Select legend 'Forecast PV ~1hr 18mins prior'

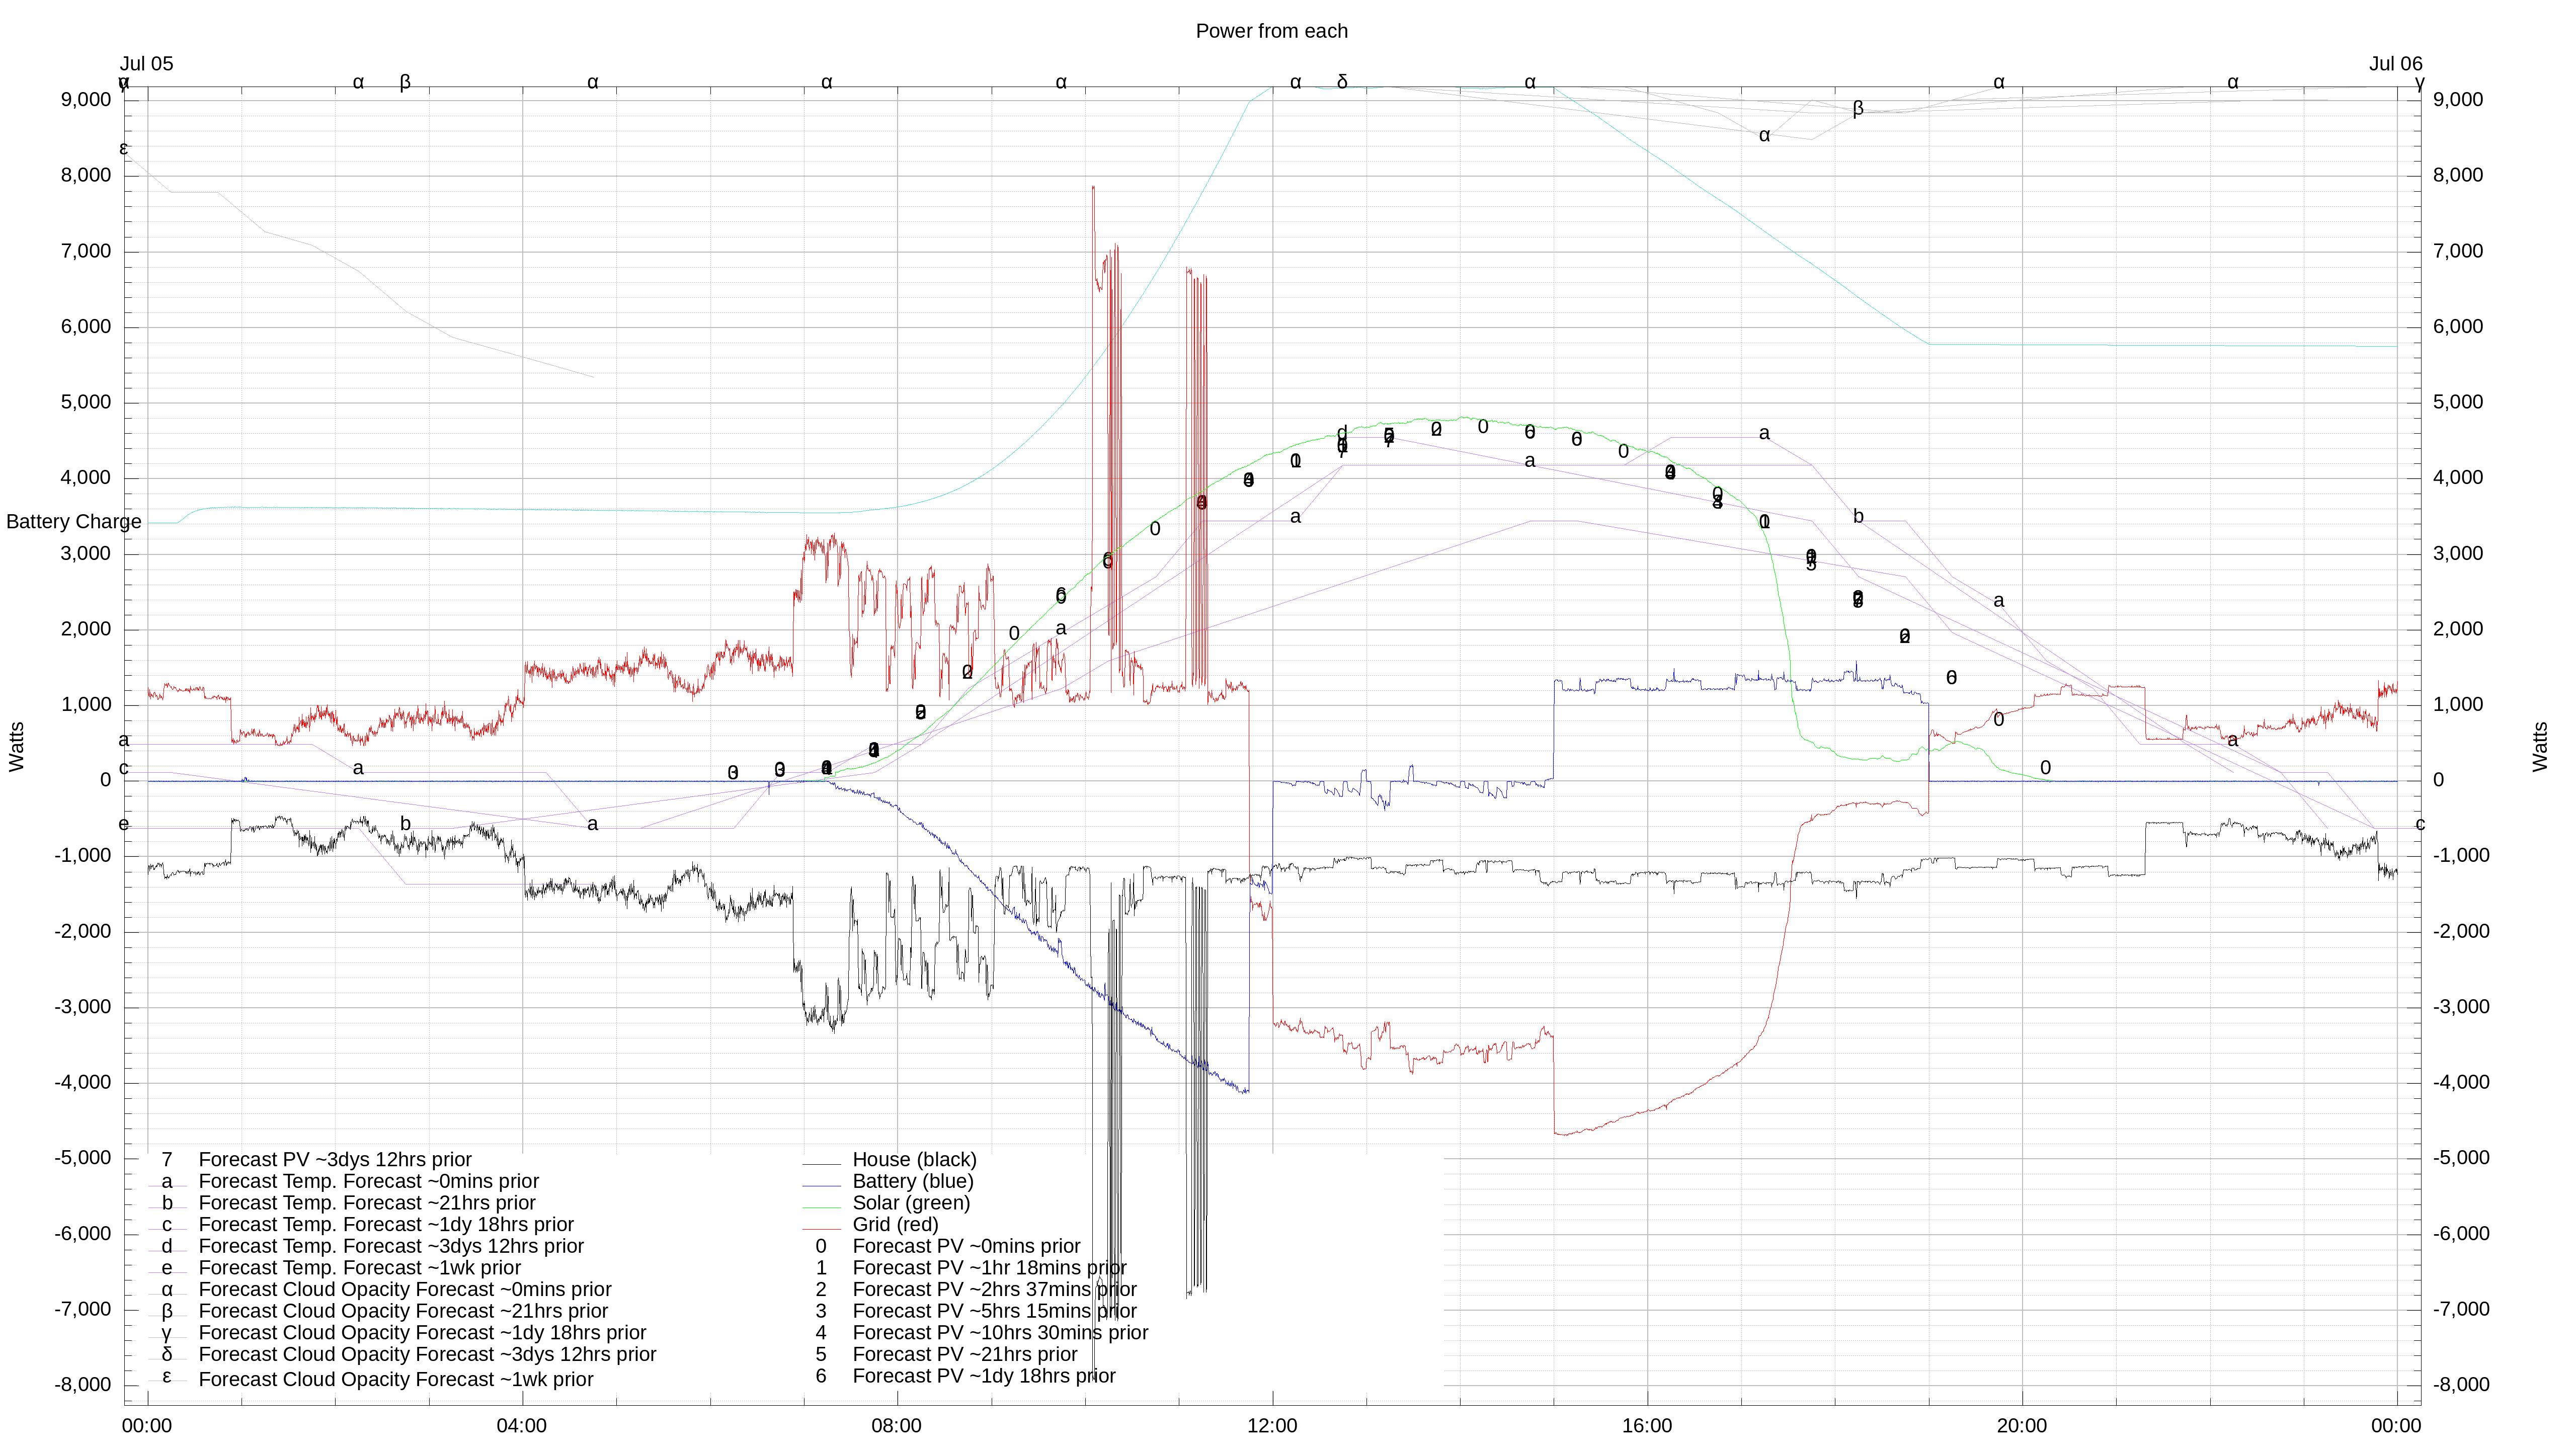click(x=989, y=1268)
